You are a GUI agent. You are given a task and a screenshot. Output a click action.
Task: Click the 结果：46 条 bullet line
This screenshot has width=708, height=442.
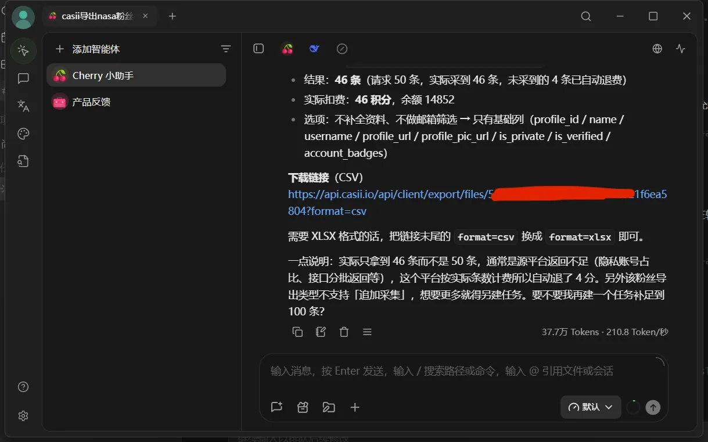465,80
